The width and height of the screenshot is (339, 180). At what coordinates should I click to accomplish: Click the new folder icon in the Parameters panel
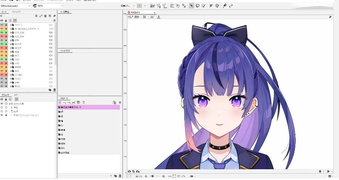115,176
